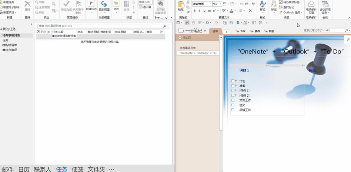This screenshot has width=351, height=172.
Task: Select the first section tab in OneNote
Action: pyautogui.click(x=215, y=31)
